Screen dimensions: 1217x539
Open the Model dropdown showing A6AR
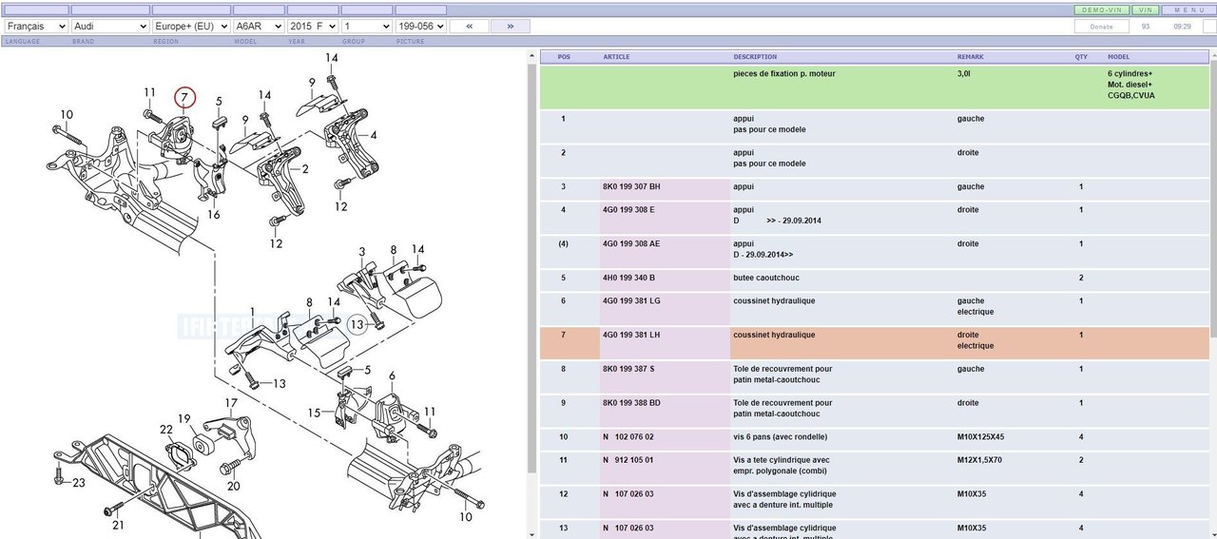point(259,27)
